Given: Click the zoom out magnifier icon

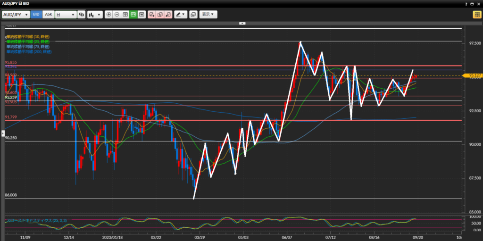Looking at the screenshot, I should pos(117,15).
